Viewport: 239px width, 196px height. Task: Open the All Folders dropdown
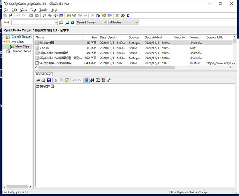(123, 23)
